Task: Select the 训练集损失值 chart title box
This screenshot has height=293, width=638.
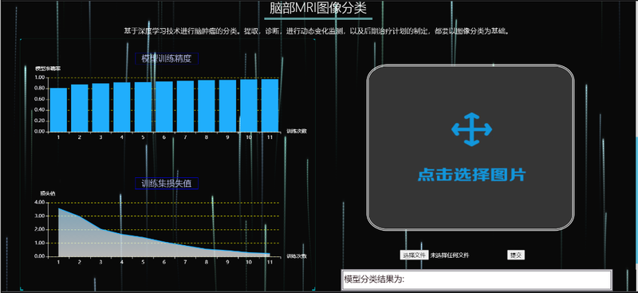Action: point(167,184)
